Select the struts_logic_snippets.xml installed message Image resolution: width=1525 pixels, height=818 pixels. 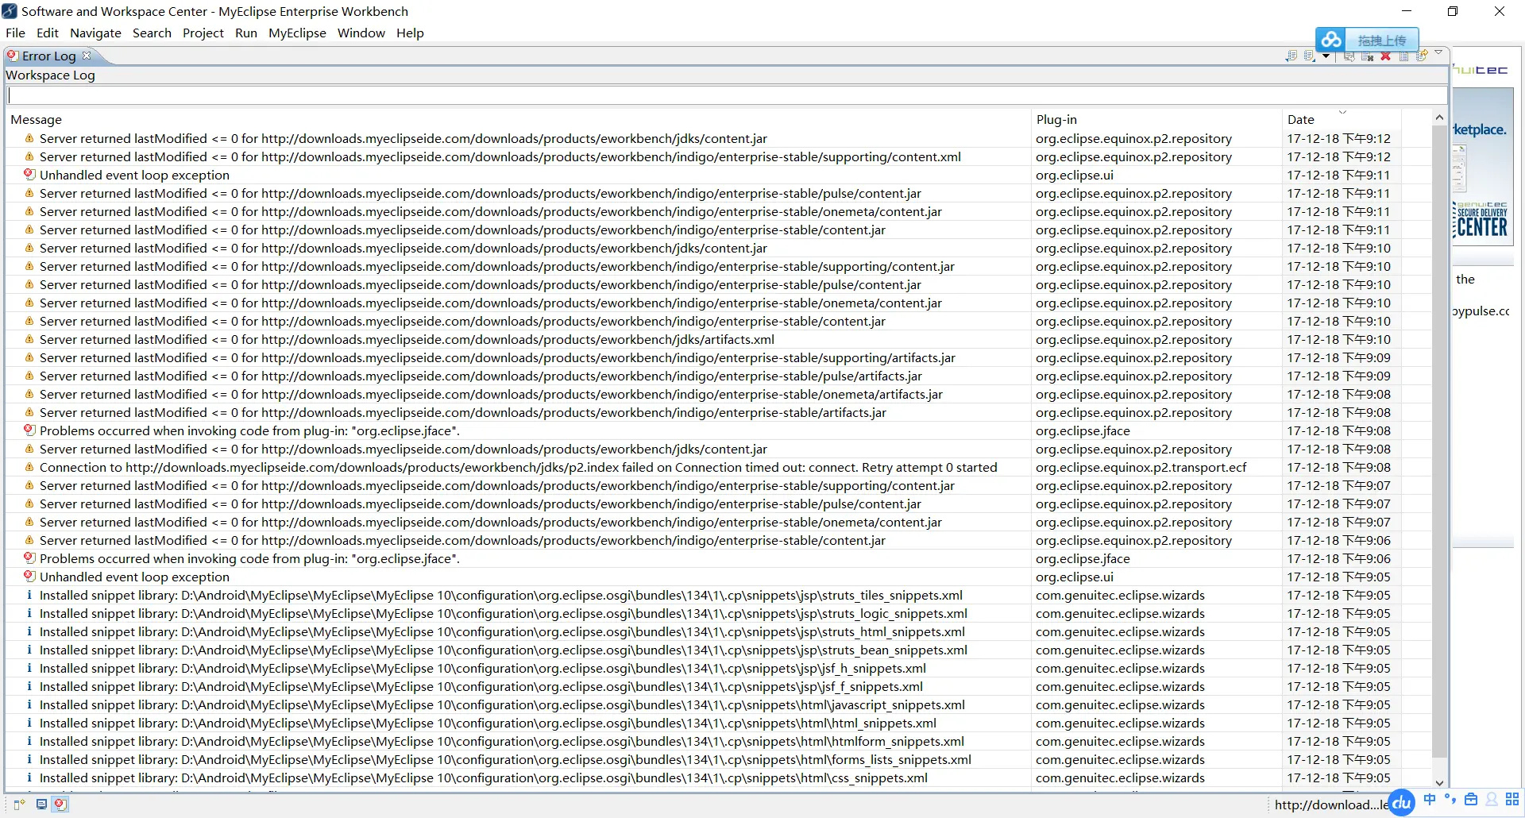(504, 613)
